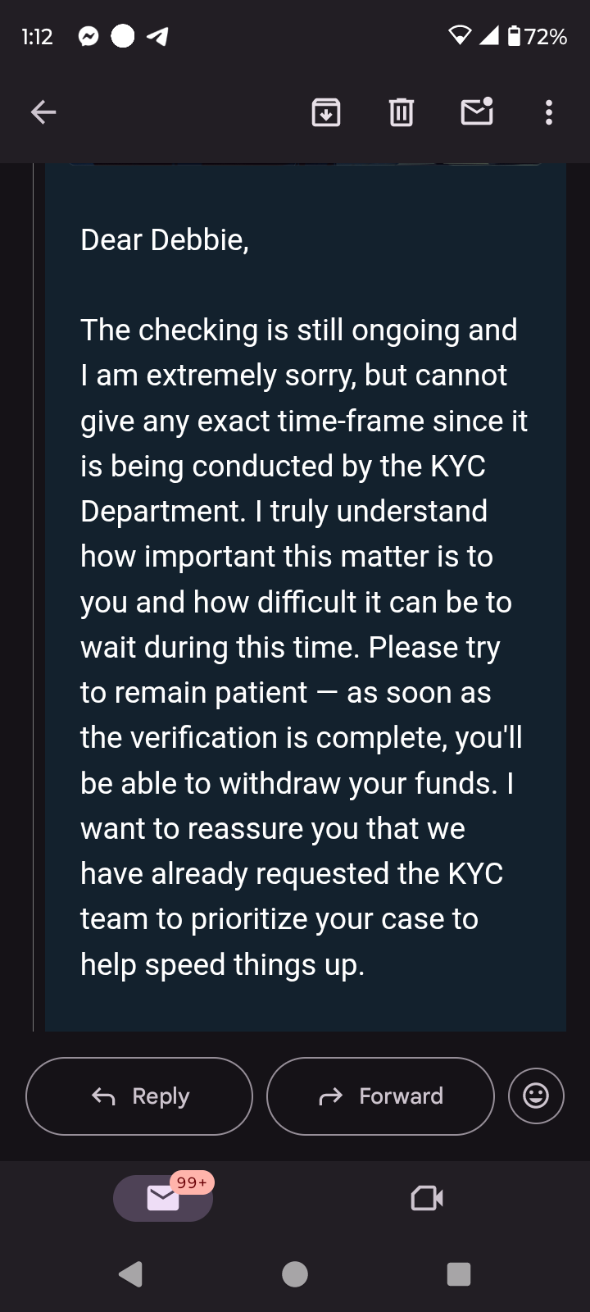The width and height of the screenshot is (590, 1312).
Task: Open the three-dot overflow menu
Action: 549,112
